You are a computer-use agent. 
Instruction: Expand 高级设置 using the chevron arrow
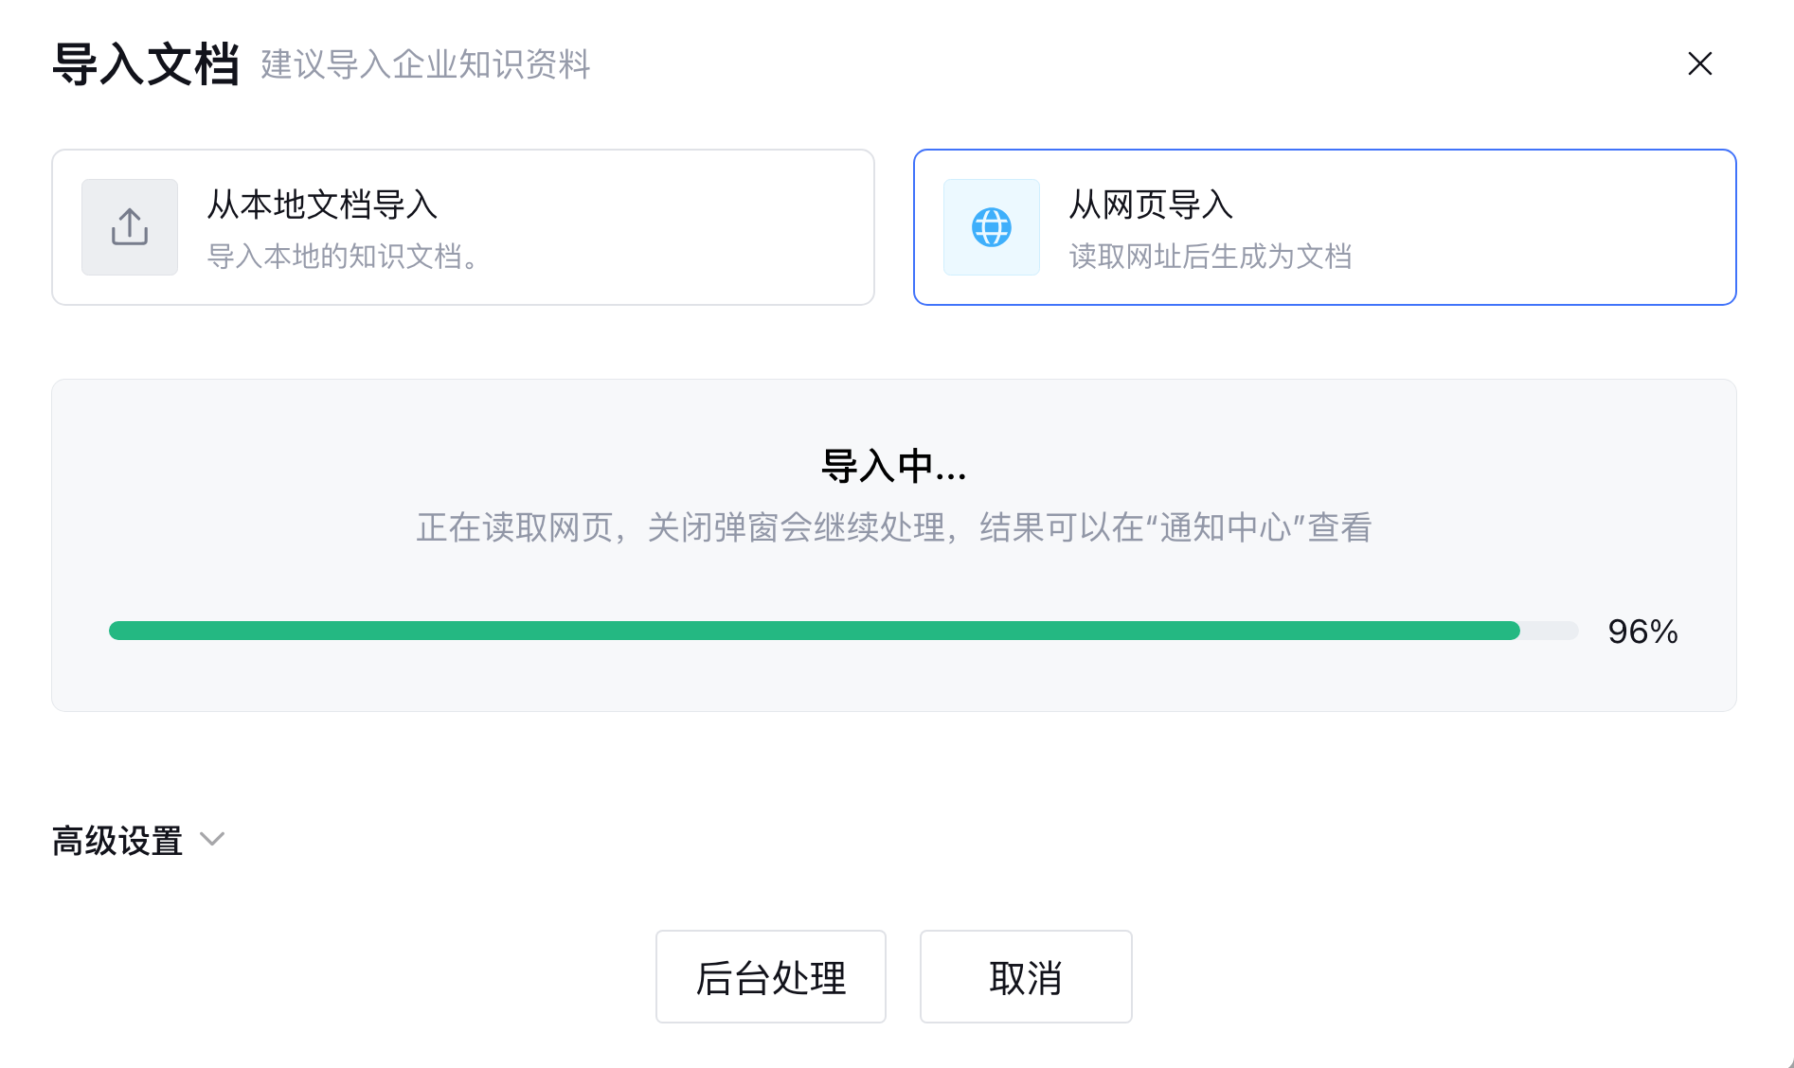(212, 840)
